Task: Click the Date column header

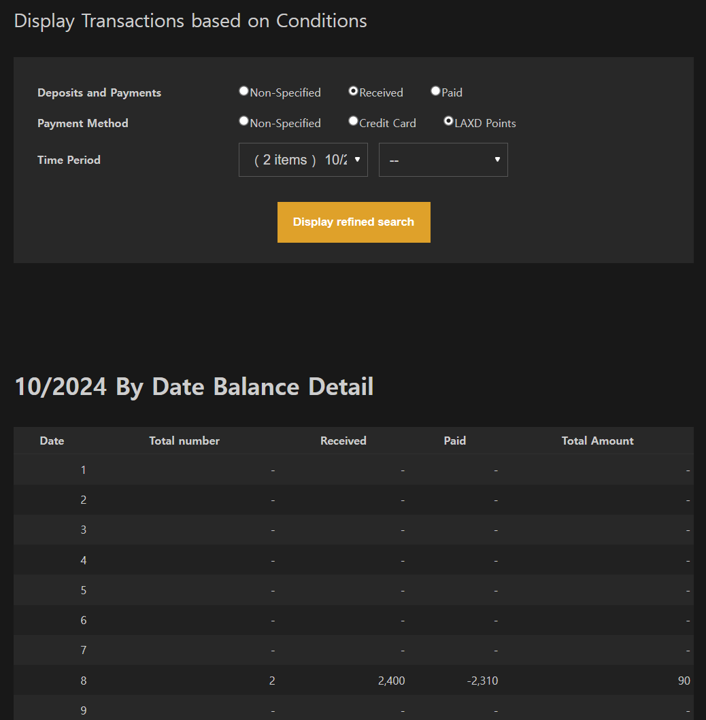Action: coord(52,441)
